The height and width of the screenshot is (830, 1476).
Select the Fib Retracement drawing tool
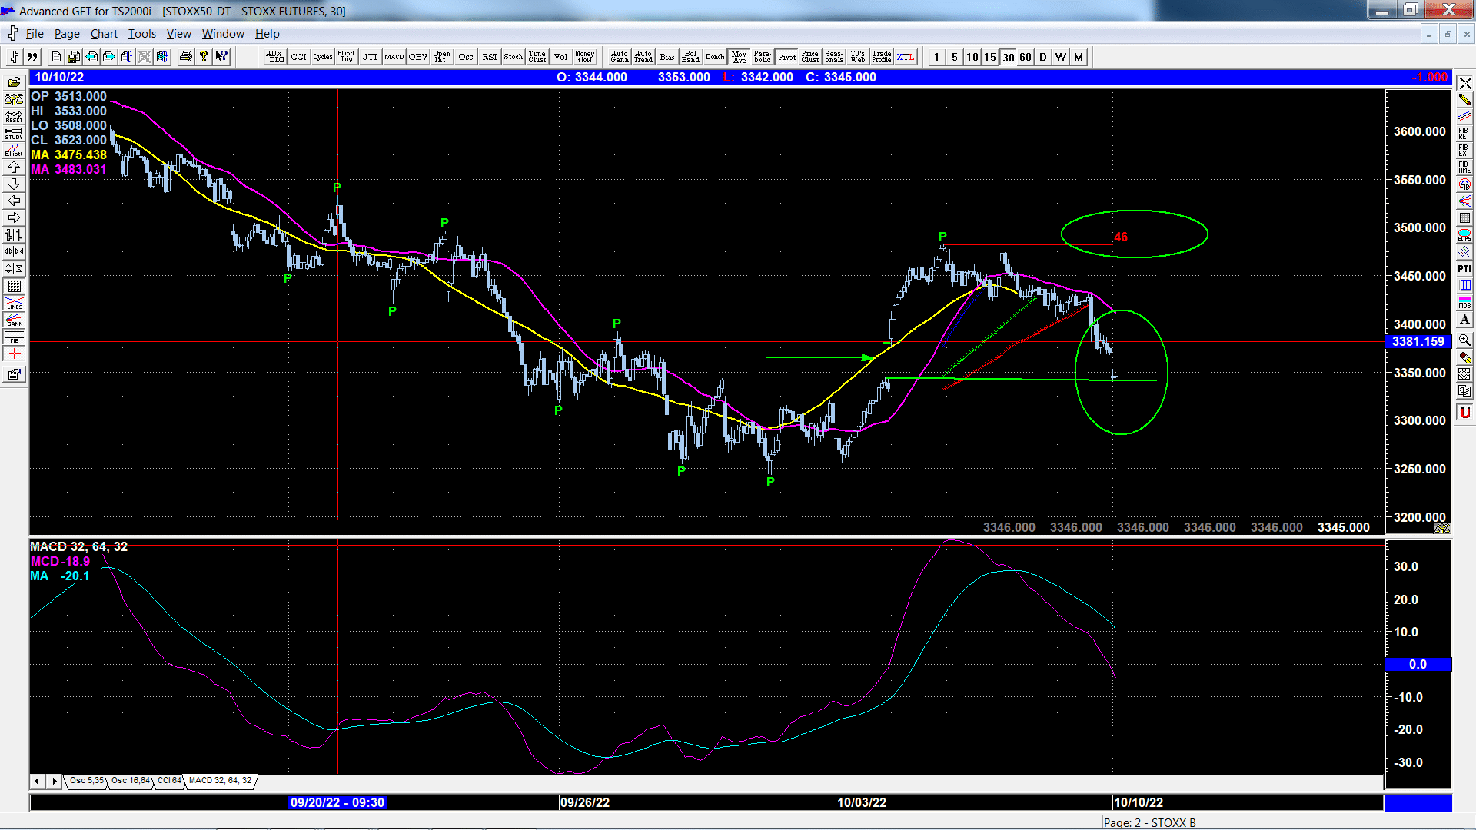(1464, 133)
